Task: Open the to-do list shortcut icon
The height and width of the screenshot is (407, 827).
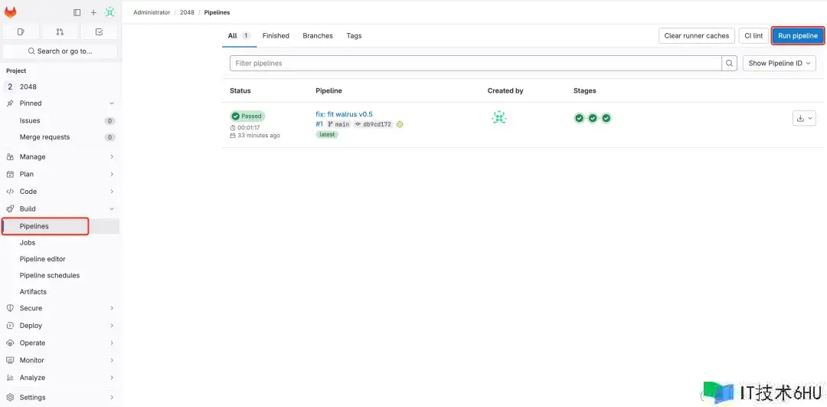Action: [x=99, y=32]
